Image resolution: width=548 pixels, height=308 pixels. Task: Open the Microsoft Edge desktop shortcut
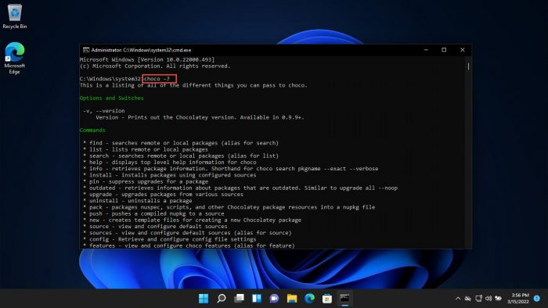(14, 58)
